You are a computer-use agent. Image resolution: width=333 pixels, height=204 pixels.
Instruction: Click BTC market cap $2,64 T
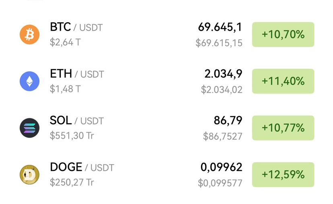(x=65, y=42)
